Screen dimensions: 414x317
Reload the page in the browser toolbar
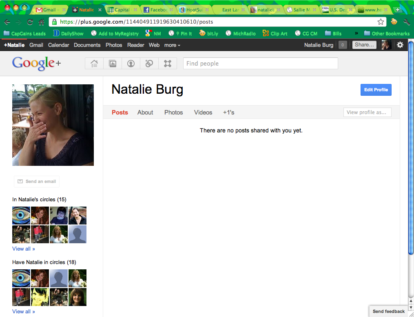[30, 22]
